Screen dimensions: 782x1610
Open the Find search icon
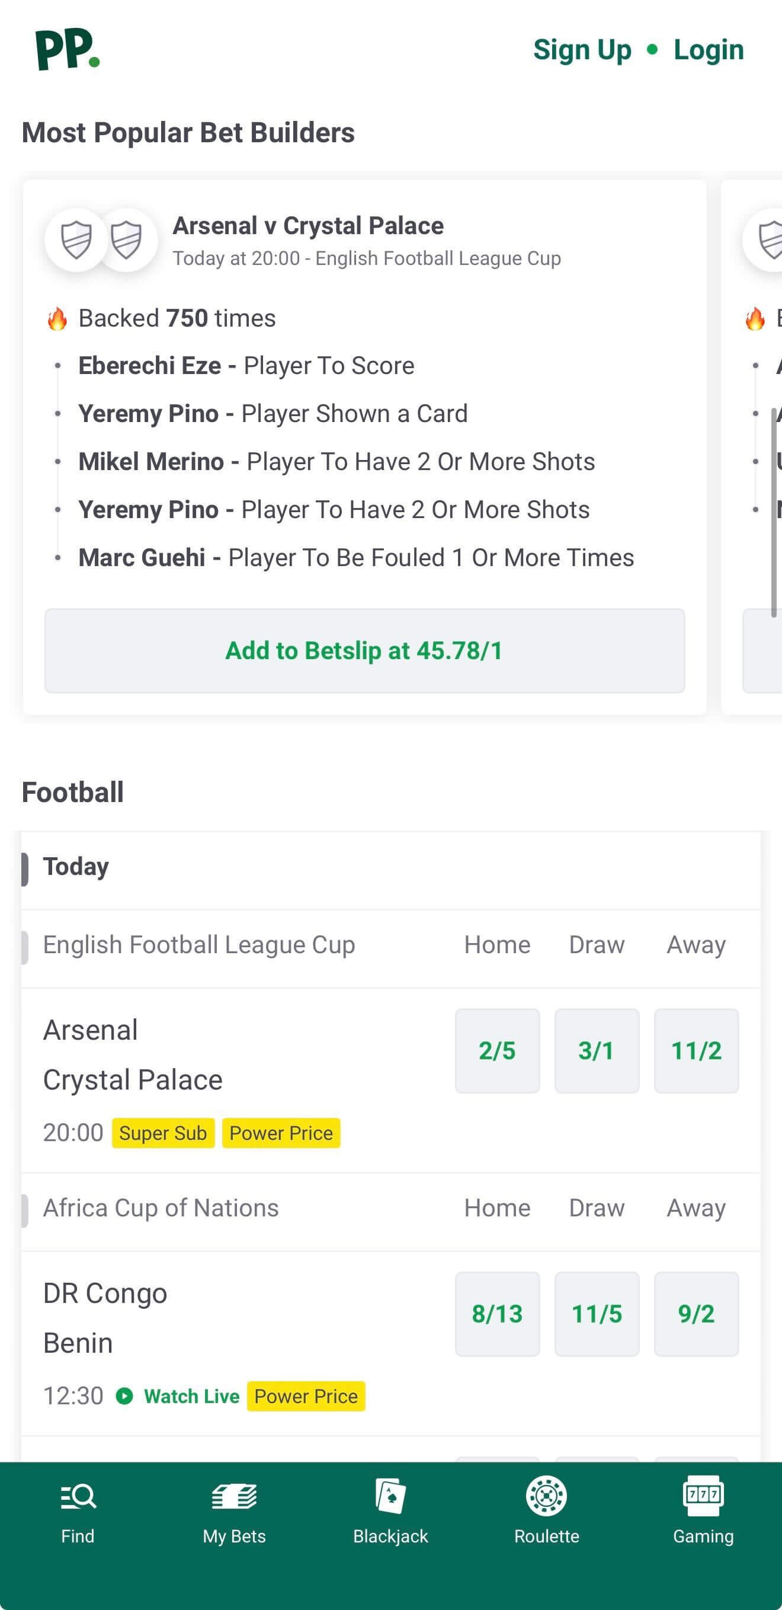78,1497
